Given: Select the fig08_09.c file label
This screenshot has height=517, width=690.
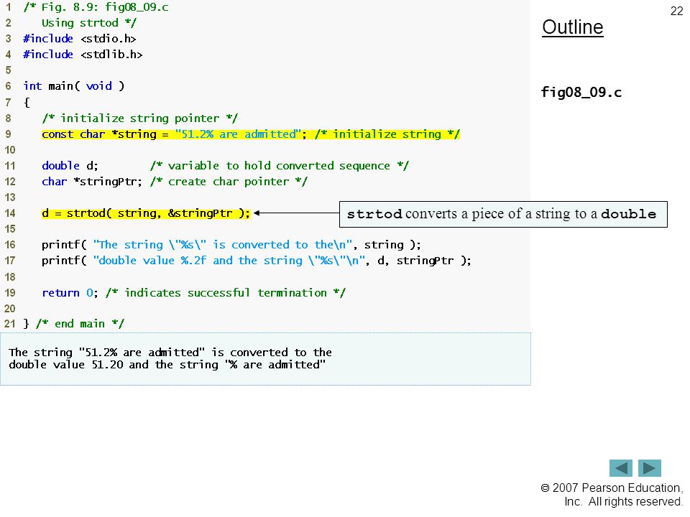Looking at the screenshot, I should (x=581, y=93).
